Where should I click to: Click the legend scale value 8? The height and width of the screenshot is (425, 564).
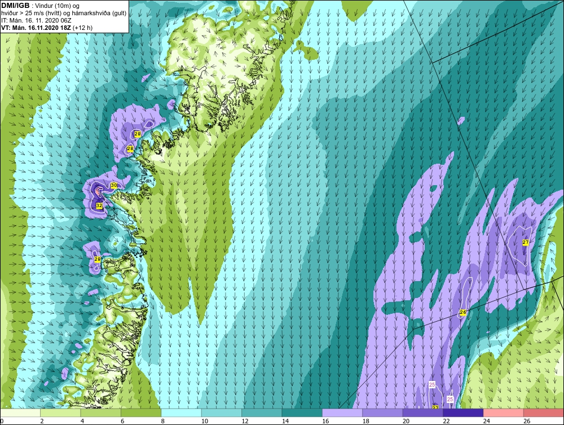(163, 422)
